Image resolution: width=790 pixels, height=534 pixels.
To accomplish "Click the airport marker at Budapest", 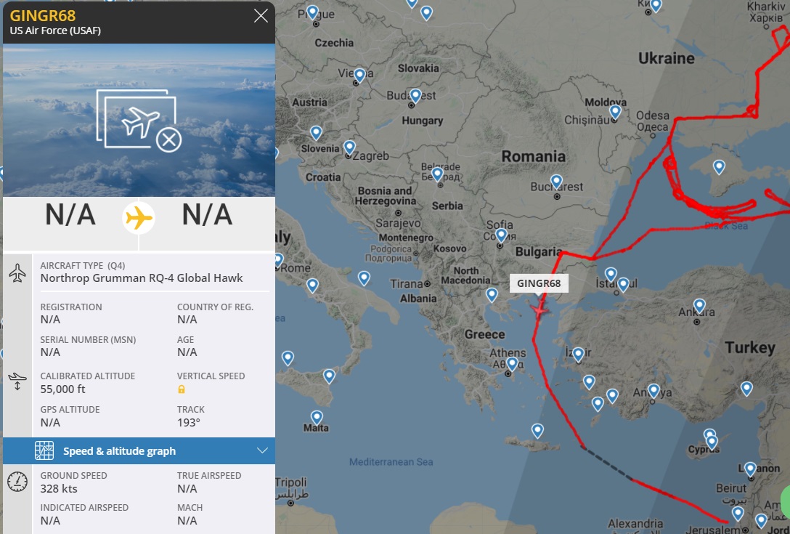I will 415,97.
